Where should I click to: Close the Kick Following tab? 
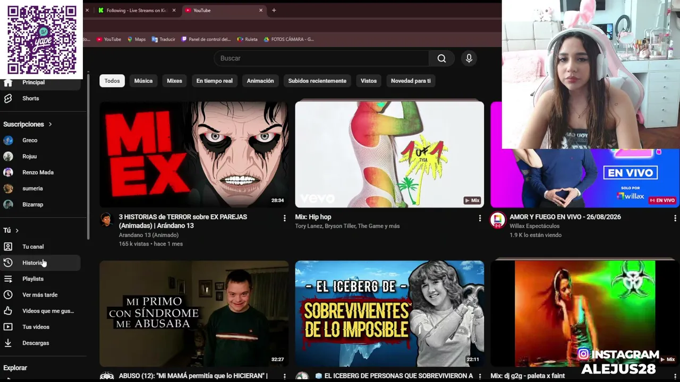click(x=174, y=10)
